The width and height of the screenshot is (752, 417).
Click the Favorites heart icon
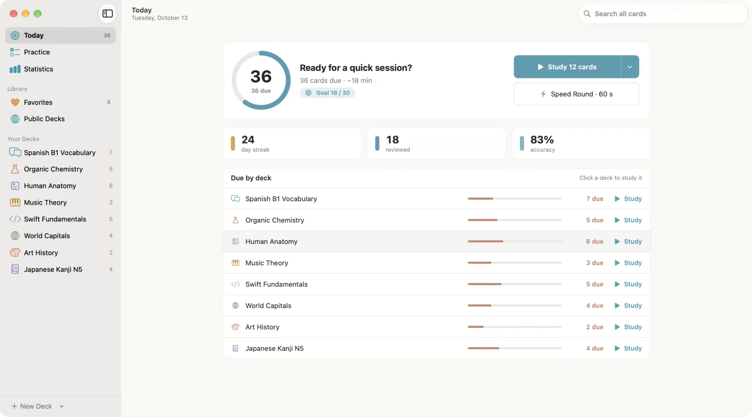(15, 102)
